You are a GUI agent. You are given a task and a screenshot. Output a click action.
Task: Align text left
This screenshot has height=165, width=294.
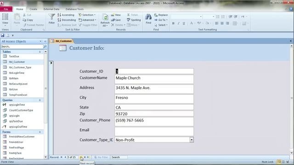click(217, 23)
